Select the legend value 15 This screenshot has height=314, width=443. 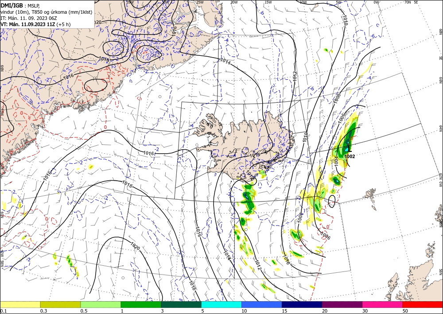click(284, 311)
